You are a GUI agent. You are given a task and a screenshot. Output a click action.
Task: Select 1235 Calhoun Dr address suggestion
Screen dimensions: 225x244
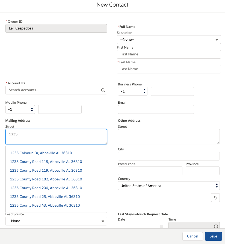41,153
